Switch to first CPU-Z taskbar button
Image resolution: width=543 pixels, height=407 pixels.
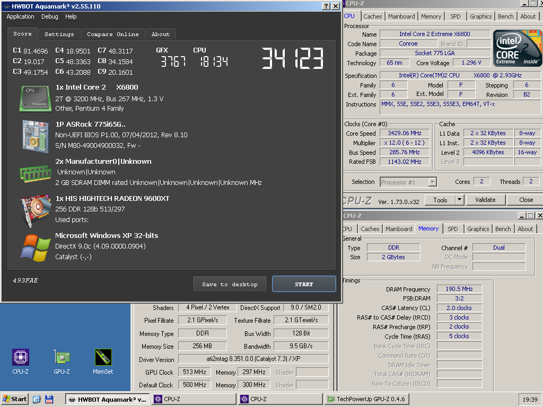(194, 399)
